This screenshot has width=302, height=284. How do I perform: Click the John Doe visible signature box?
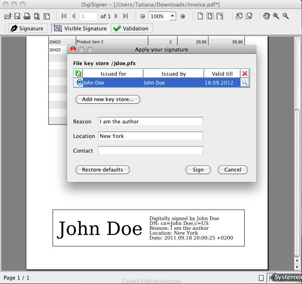(x=148, y=228)
